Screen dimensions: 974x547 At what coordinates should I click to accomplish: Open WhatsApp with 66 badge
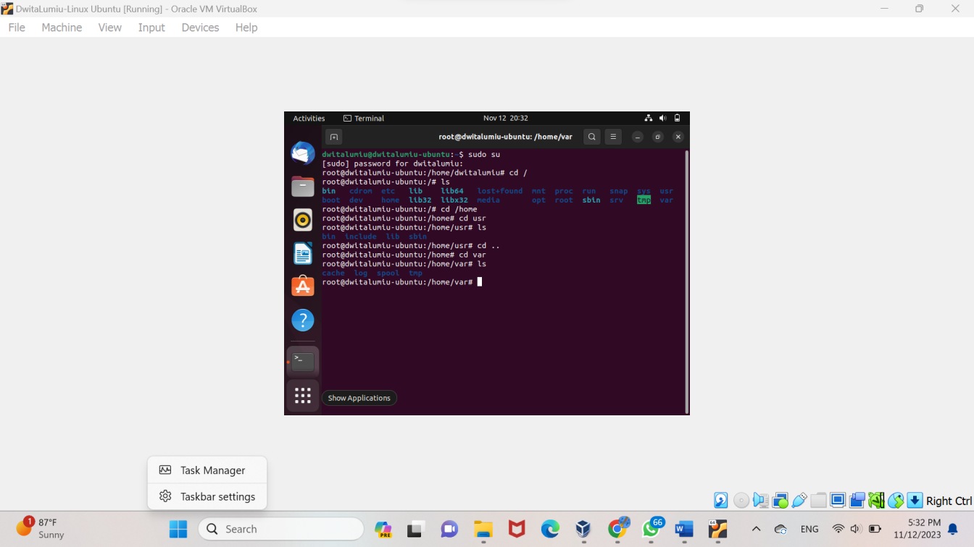point(652,529)
